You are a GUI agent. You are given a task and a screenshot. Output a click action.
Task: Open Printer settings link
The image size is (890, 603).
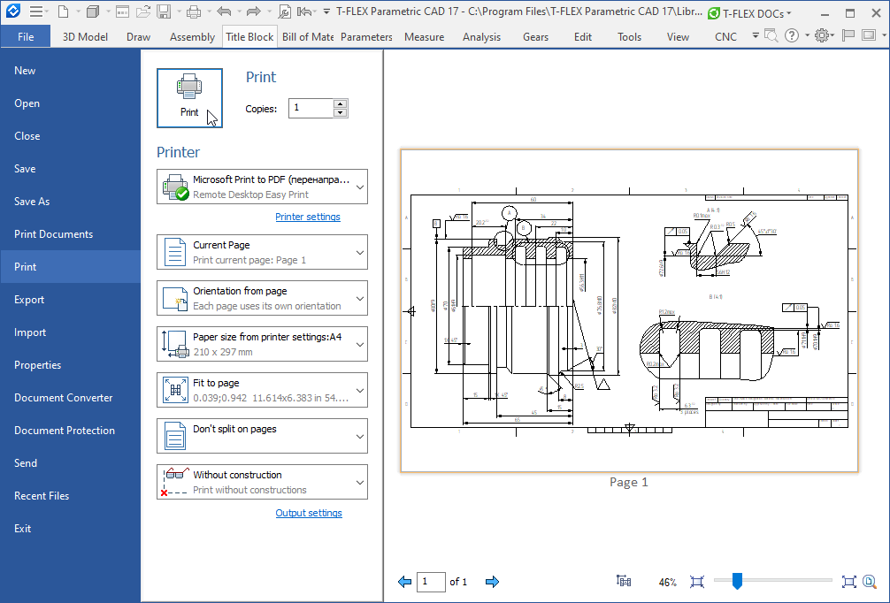coord(308,217)
